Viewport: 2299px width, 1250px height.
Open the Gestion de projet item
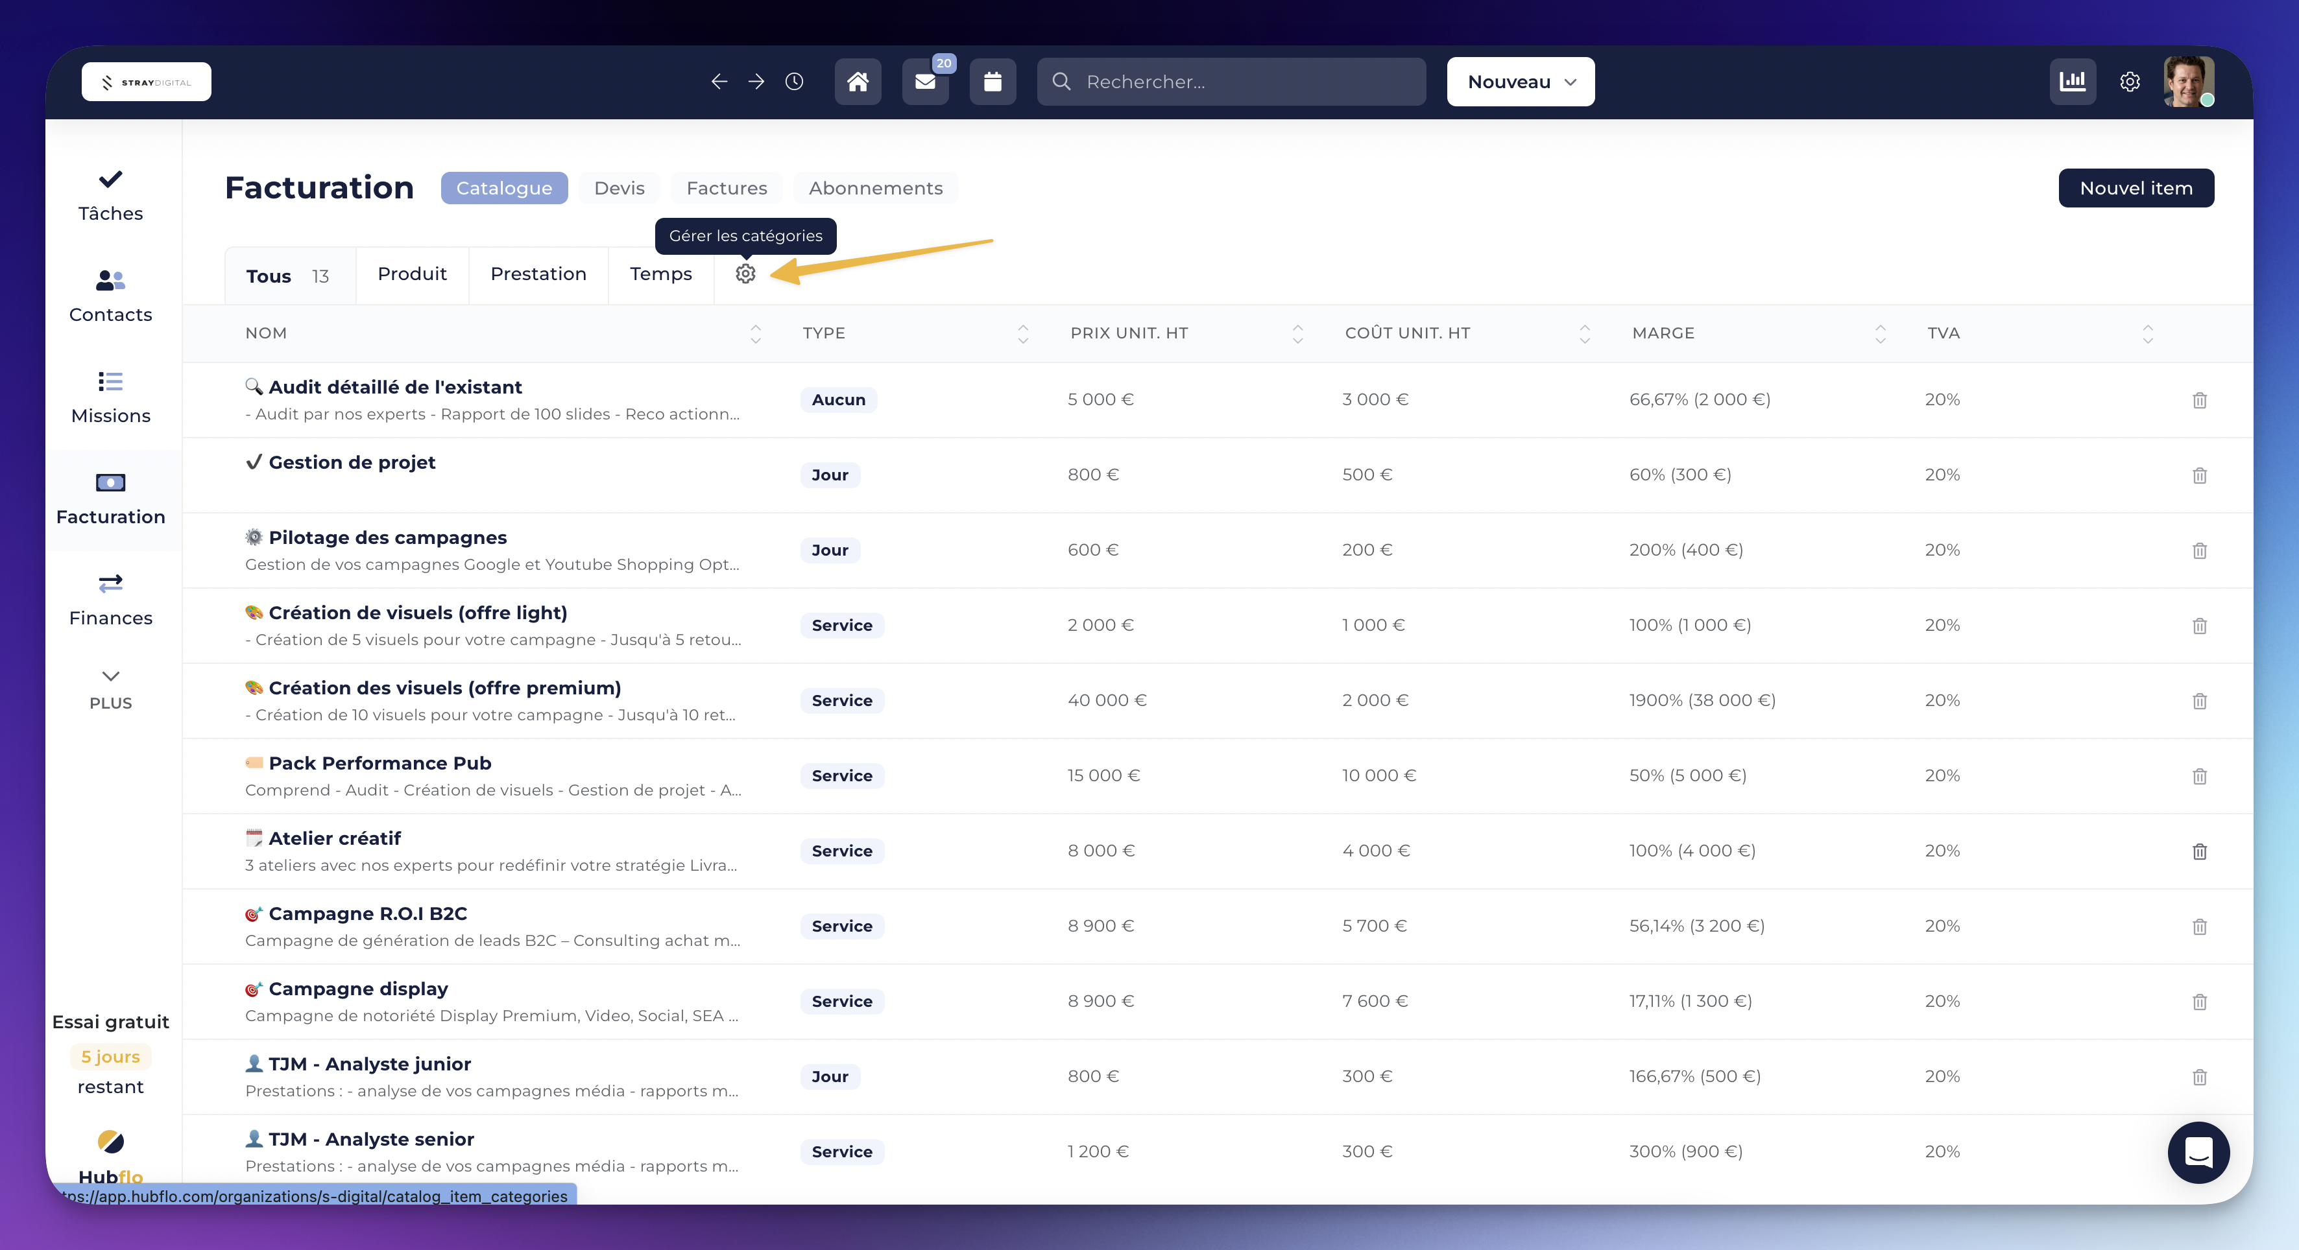point(352,462)
